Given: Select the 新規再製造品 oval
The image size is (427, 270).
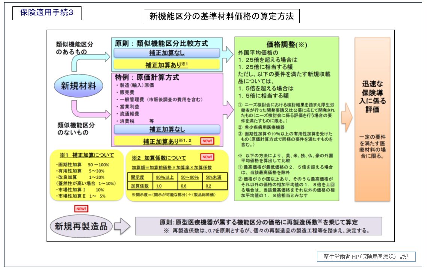Looking at the screenshot, I should point(81,226).
